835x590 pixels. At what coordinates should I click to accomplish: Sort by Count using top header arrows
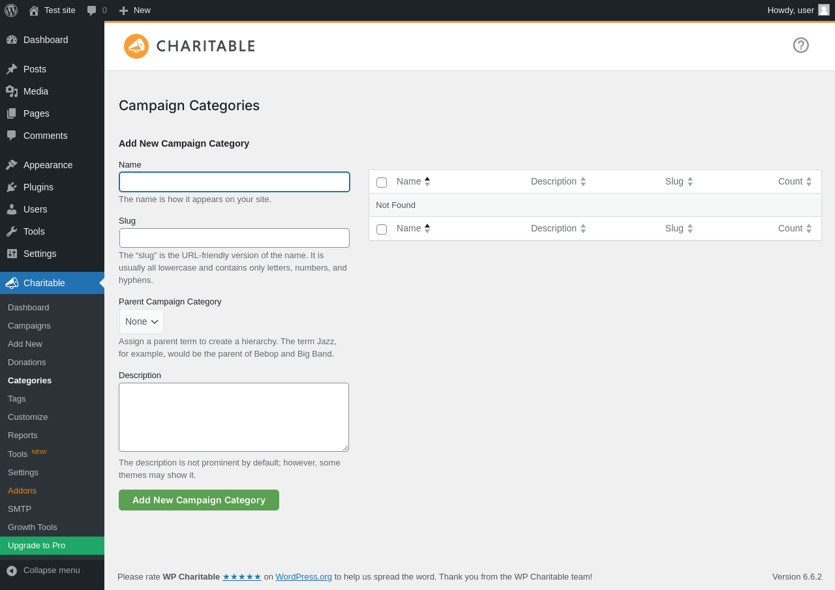[x=809, y=181]
